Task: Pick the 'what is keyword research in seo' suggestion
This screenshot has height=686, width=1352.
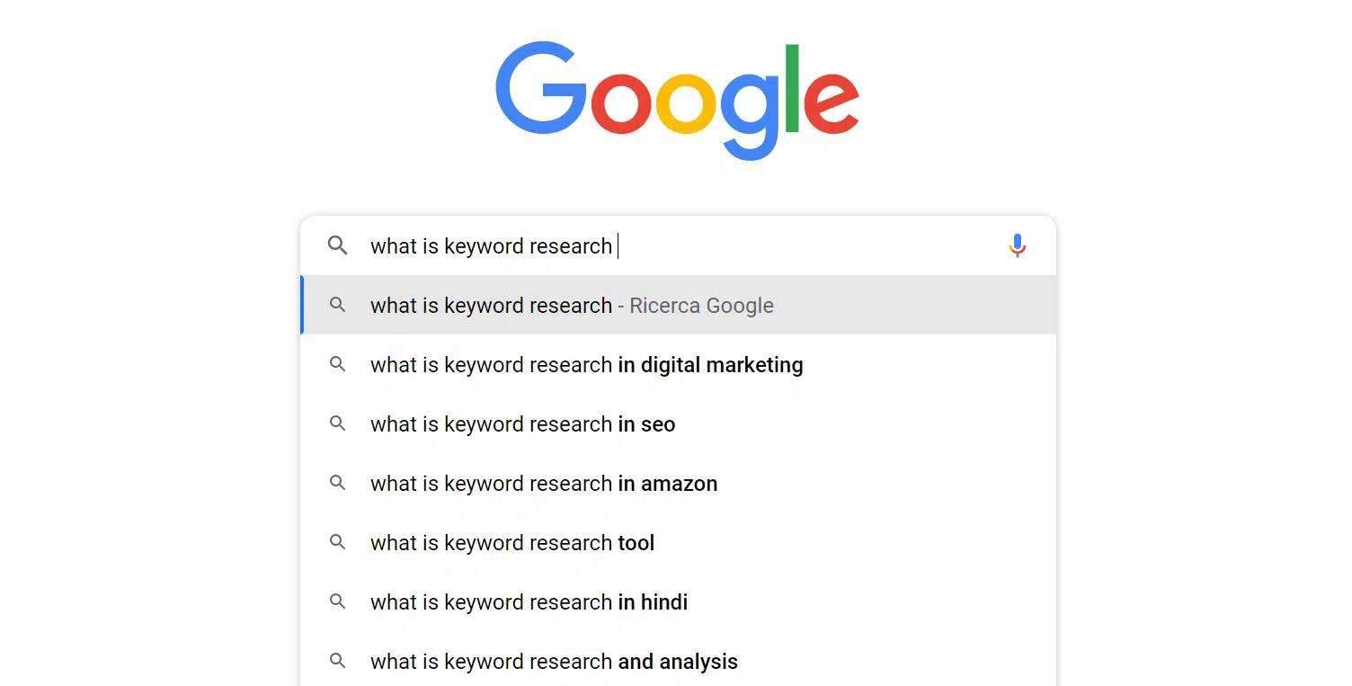Action: [x=522, y=424]
